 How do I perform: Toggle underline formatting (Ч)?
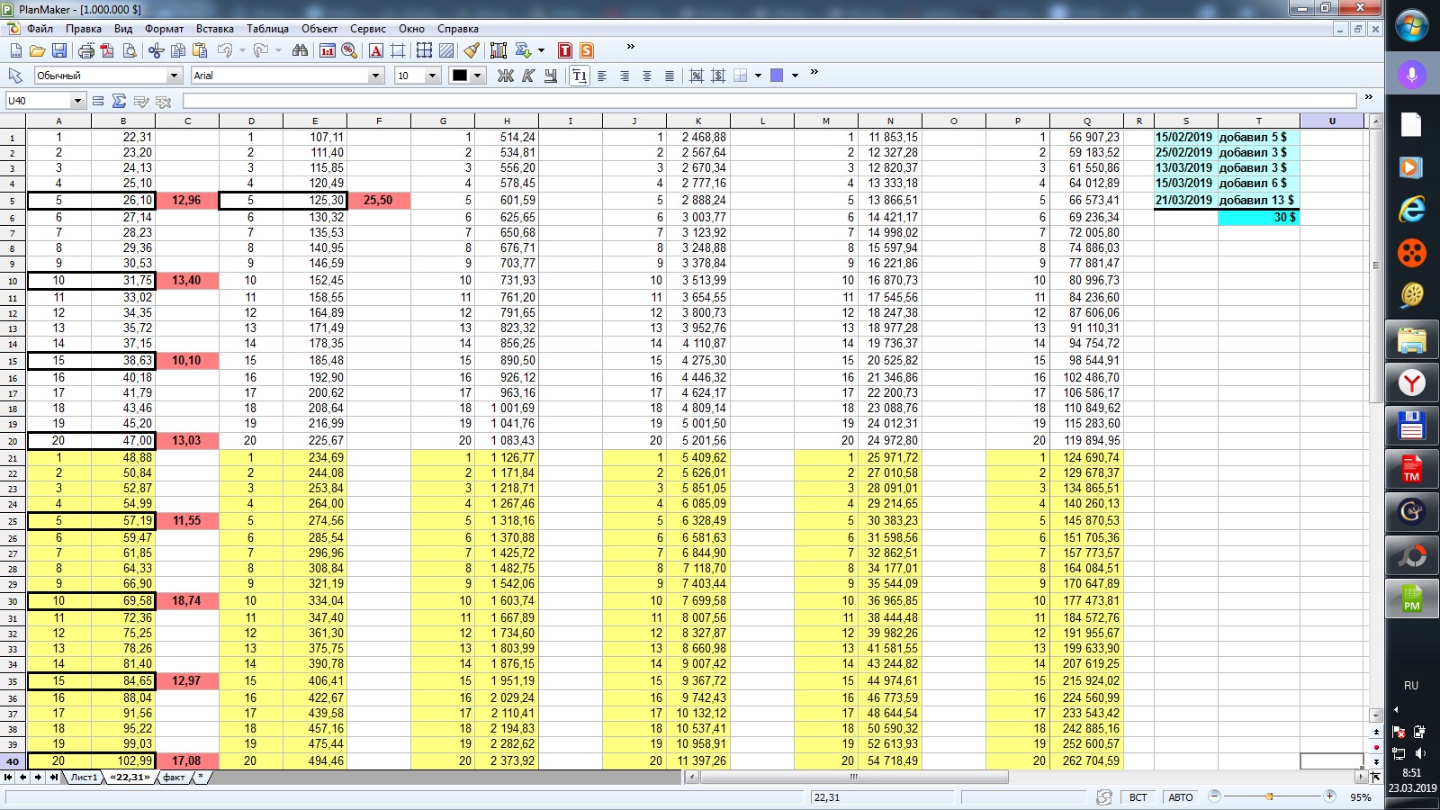[x=551, y=76]
